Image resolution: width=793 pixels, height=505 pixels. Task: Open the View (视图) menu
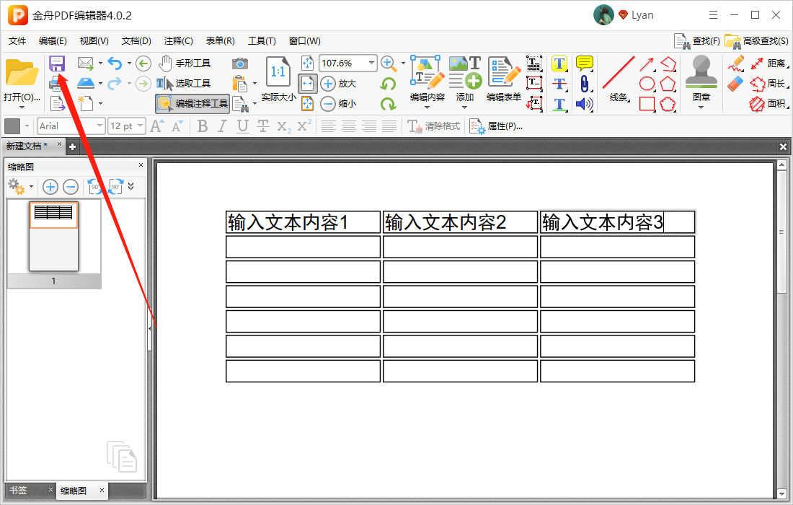94,41
